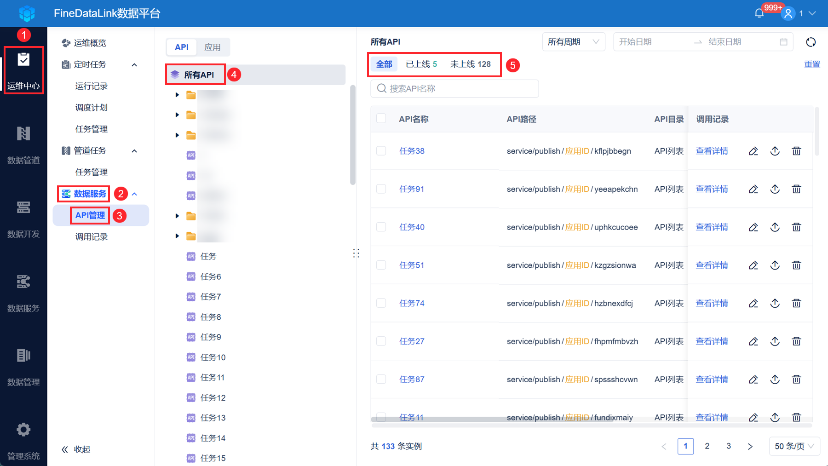Viewport: 828px width, 466px height.
Task: Focus the 搜索API名称 search field
Action: pyautogui.click(x=454, y=88)
